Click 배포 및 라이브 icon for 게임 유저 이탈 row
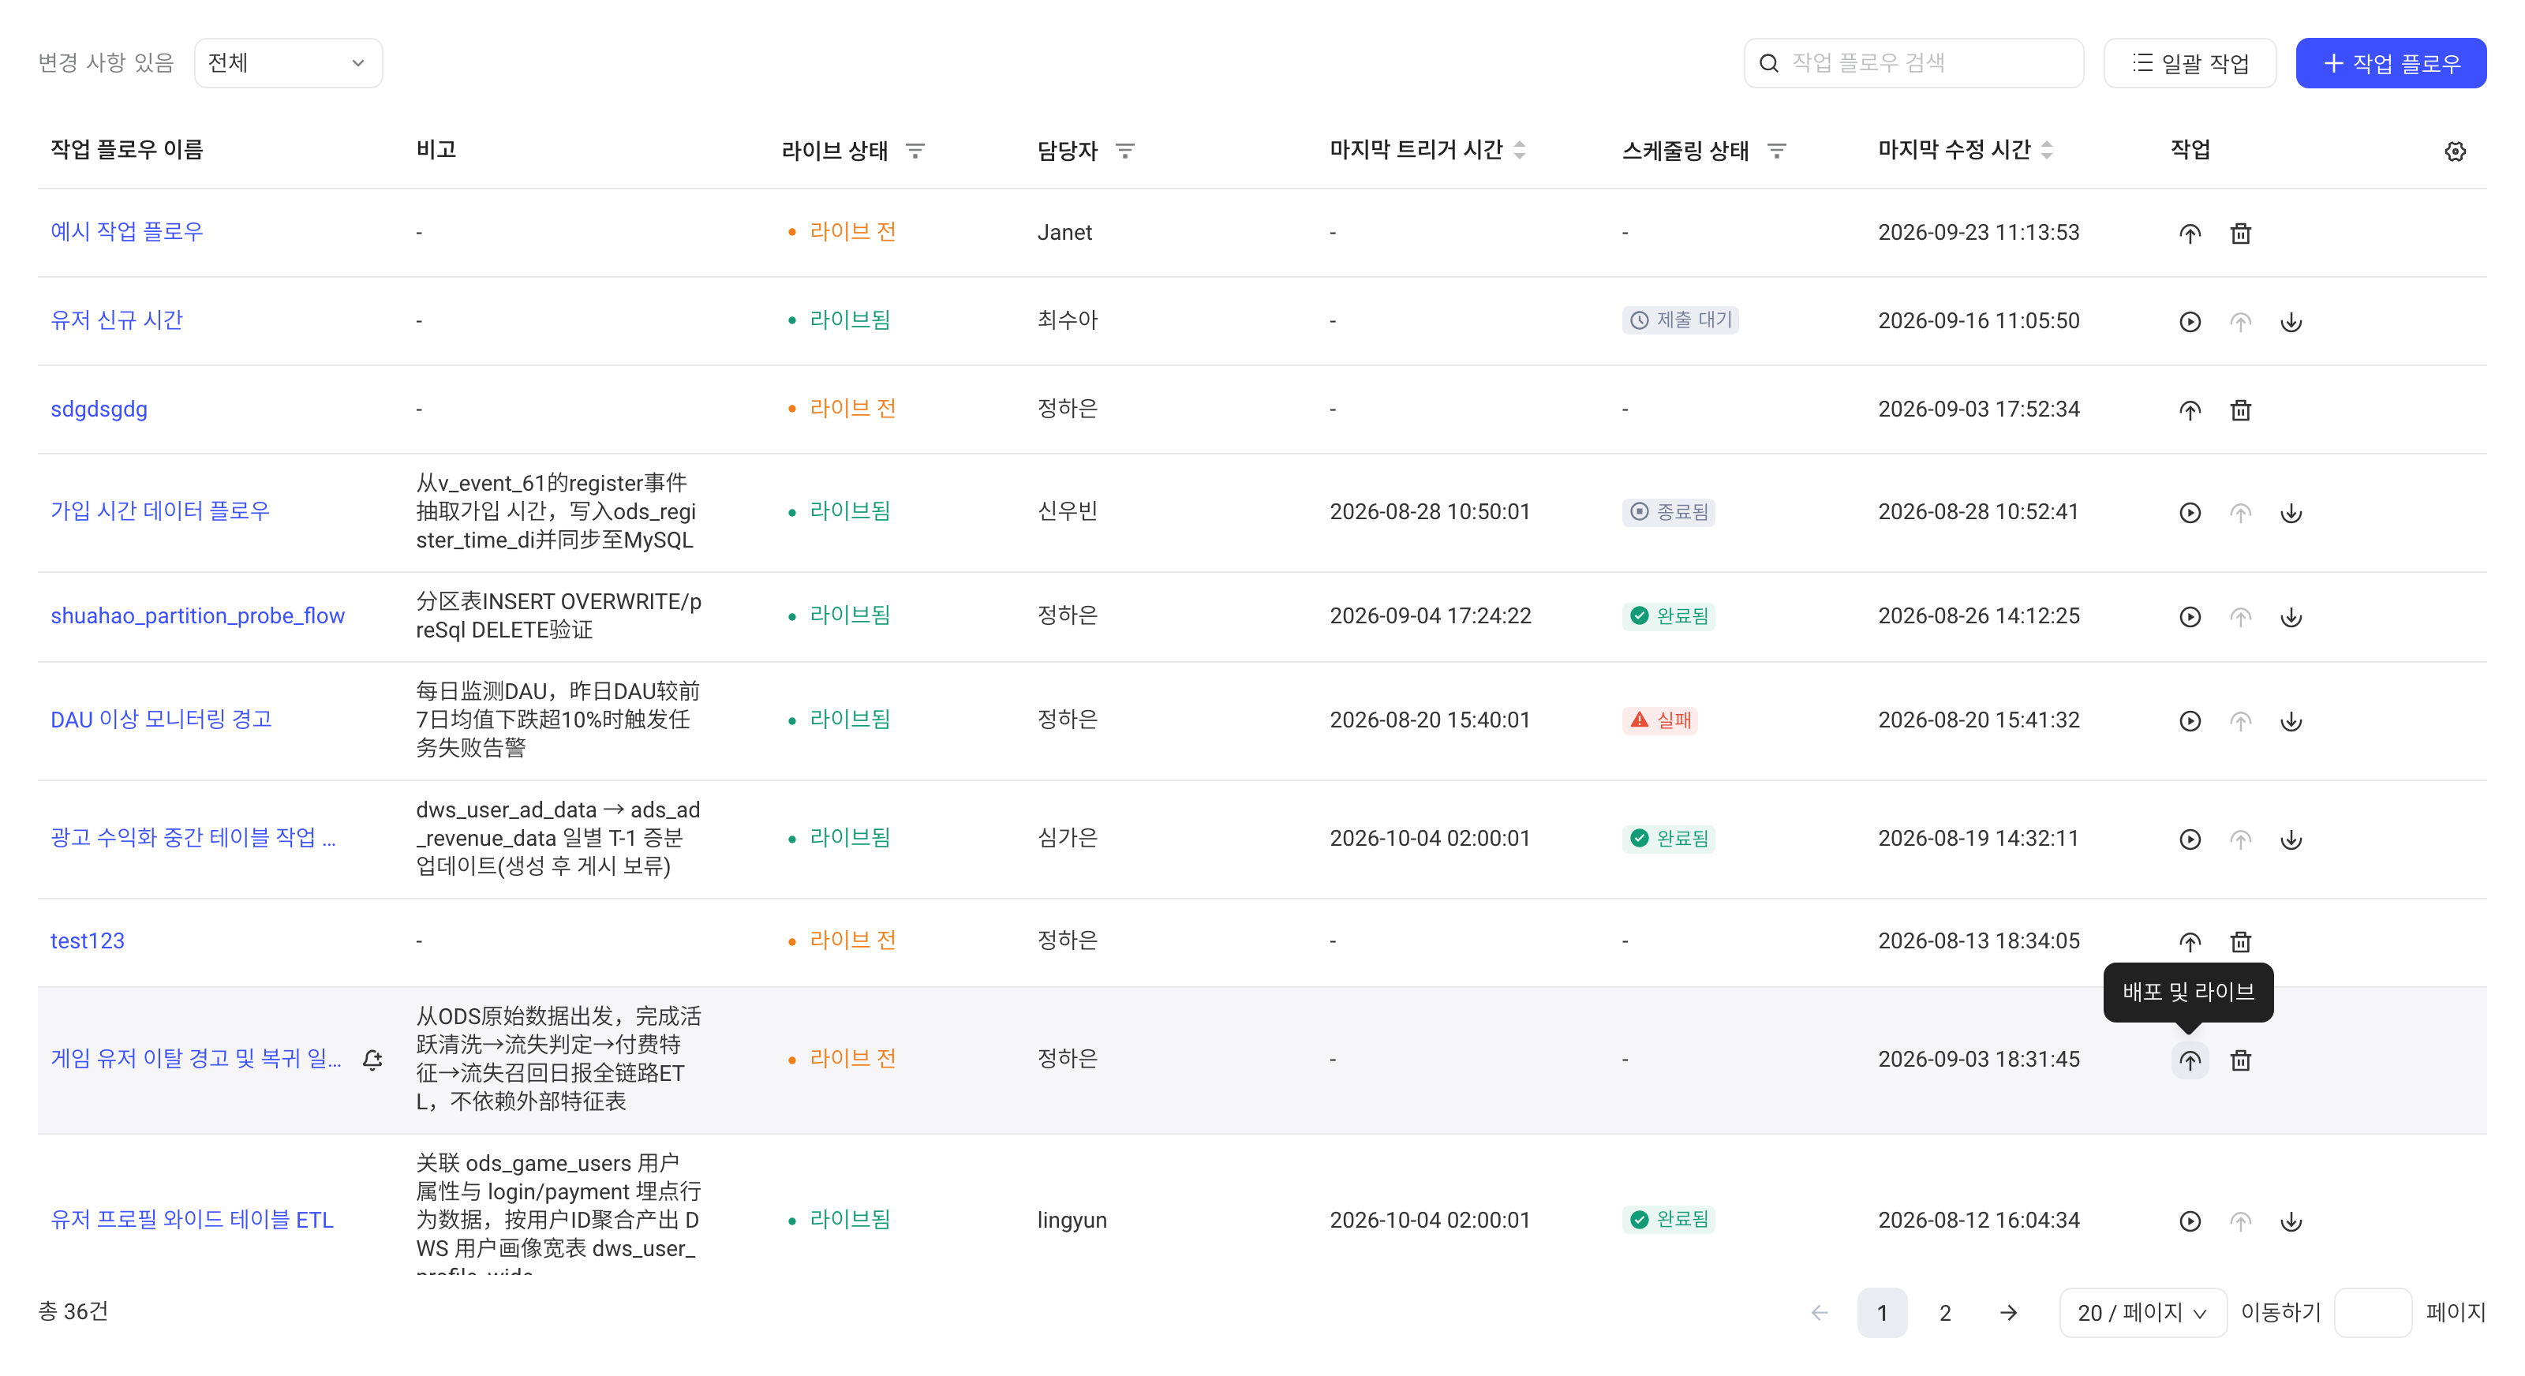Viewport: 2525px width, 1376px height. (x=2189, y=1060)
